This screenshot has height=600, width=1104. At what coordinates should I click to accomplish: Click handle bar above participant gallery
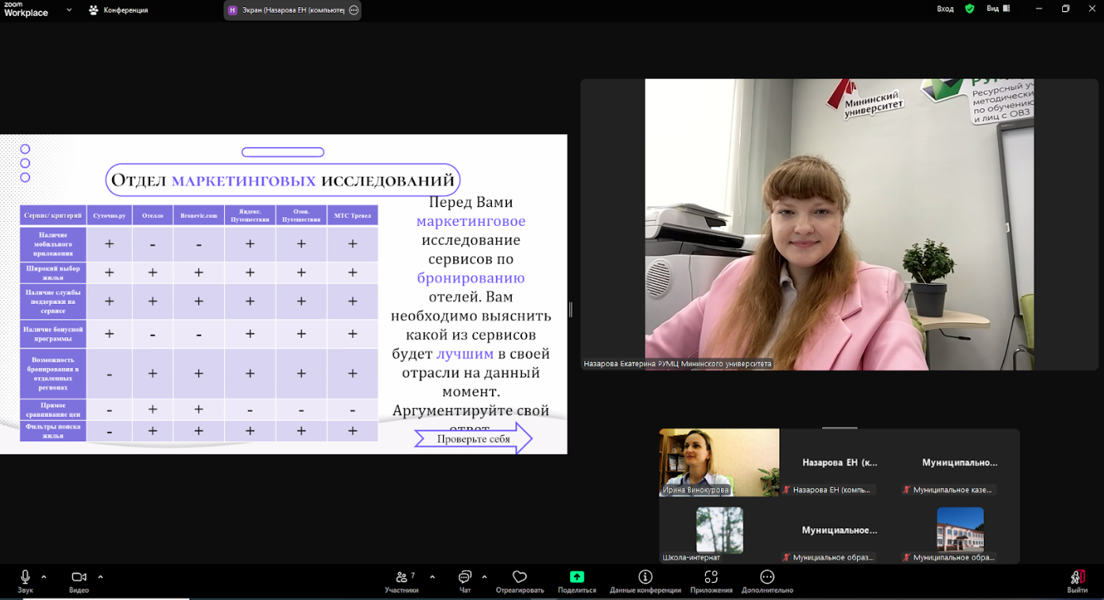pyautogui.click(x=839, y=428)
